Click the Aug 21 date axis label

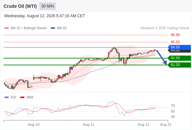(x=166, y=124)
